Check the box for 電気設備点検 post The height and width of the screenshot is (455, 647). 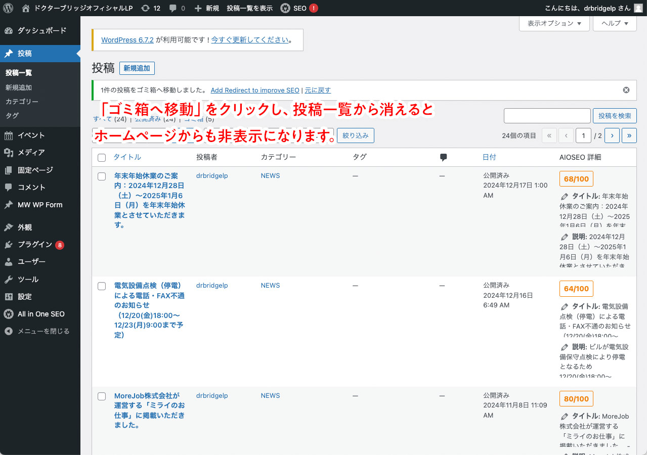[102, 286]
